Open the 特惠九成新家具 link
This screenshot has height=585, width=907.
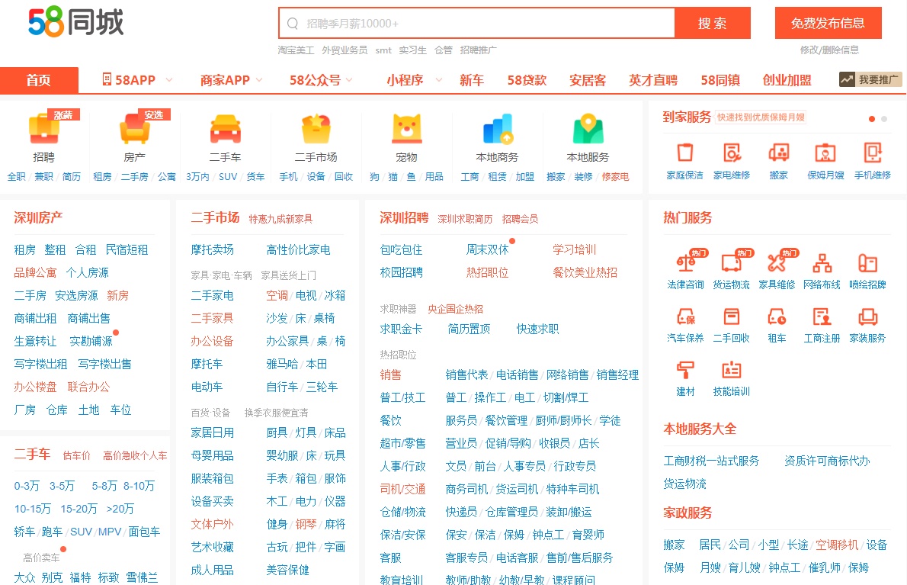pyautogui.click(x=280, y=219)
